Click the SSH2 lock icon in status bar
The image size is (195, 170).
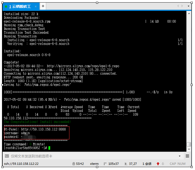tap(73, 164)
